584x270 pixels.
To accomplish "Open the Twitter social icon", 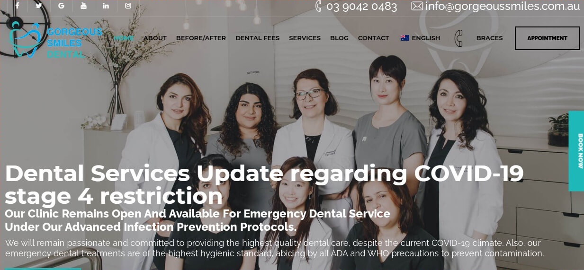I will pos(39,6).
